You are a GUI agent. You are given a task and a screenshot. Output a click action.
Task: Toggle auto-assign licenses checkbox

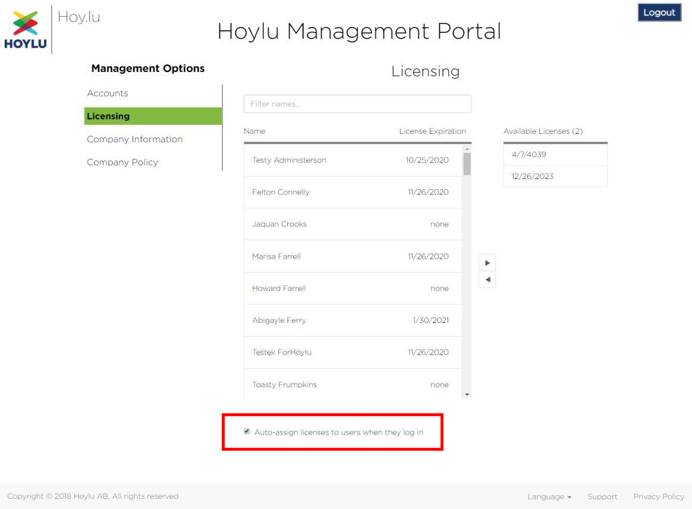coord(247,431)
